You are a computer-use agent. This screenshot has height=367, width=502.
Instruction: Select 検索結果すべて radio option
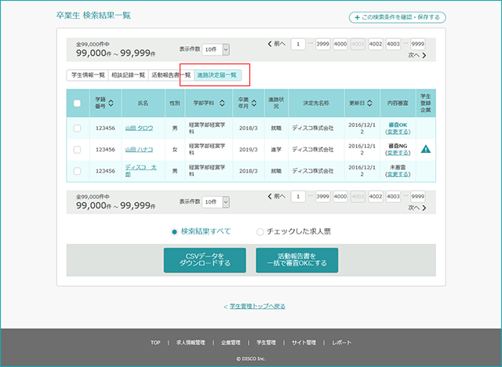pos(174,231)
